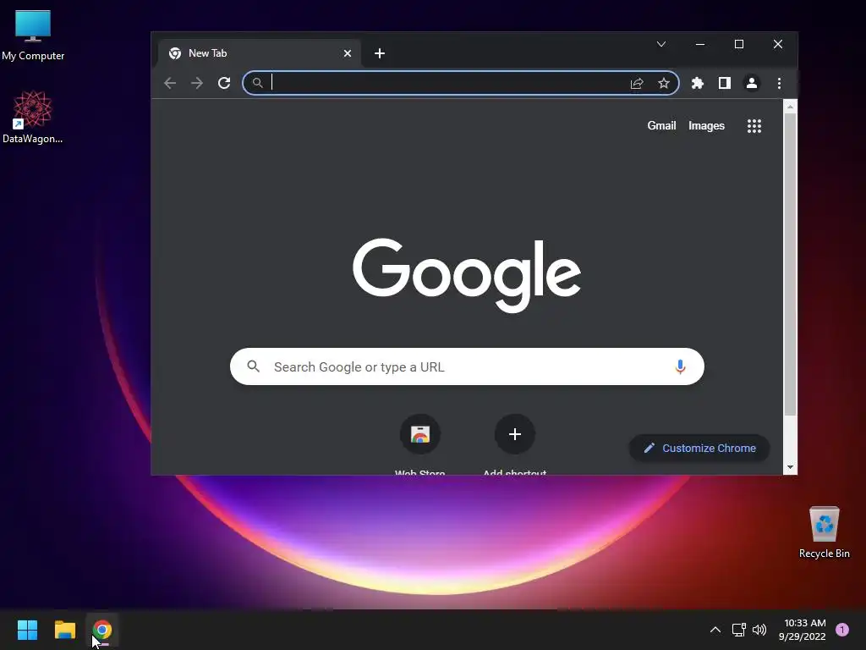
Task: Open the Chrome profile avatar
Action: [x=752, y=83]
